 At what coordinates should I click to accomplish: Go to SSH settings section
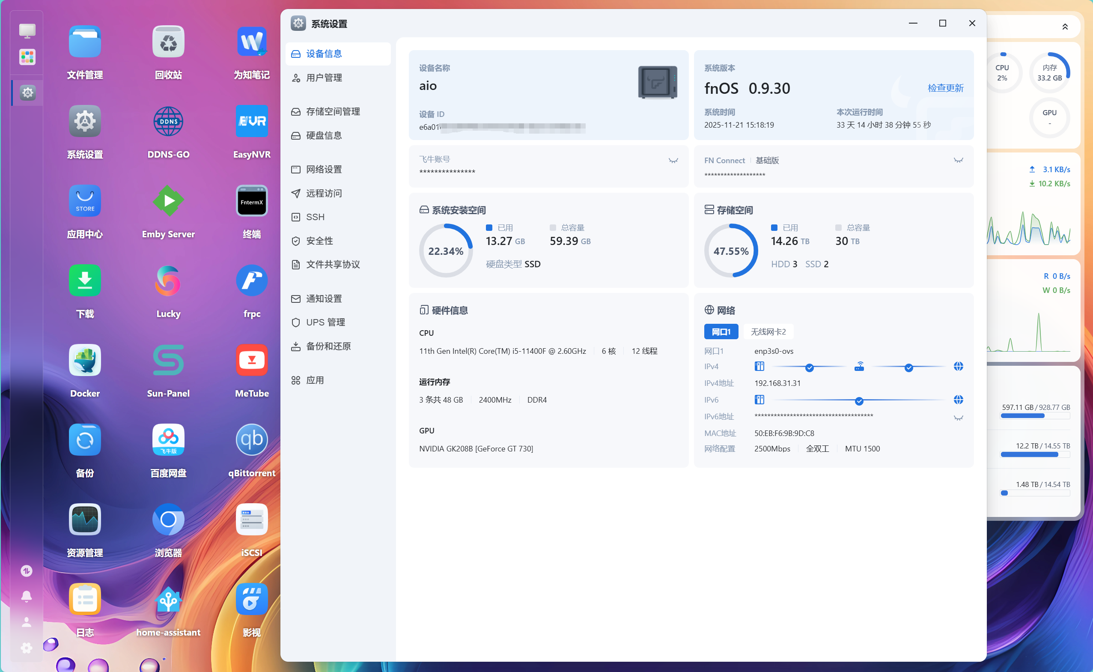(x=315, y=217)
